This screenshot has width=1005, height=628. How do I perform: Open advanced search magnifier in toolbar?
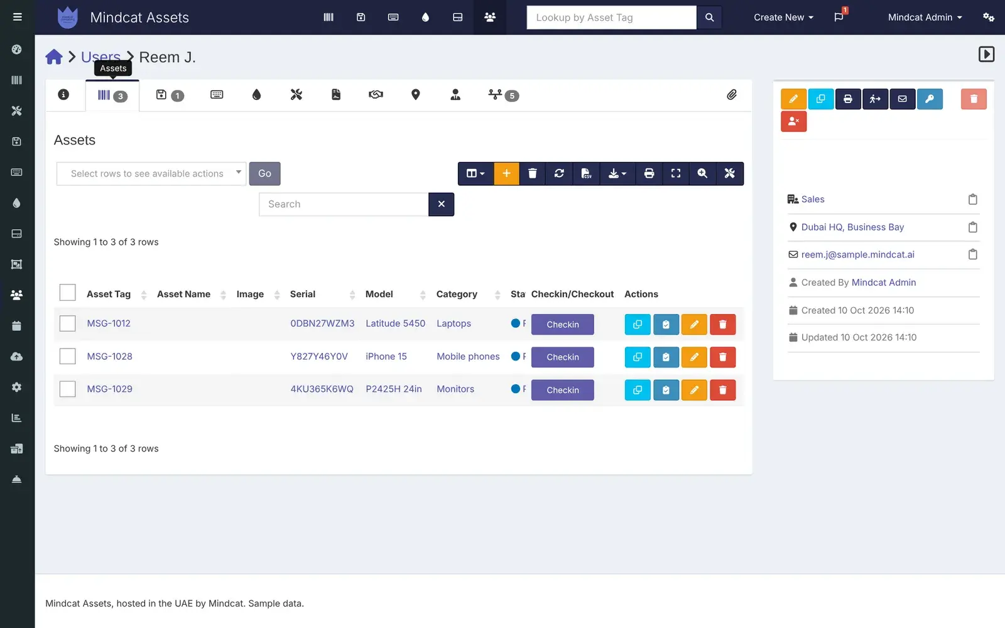pyautogui.click(x=702, y=173)
